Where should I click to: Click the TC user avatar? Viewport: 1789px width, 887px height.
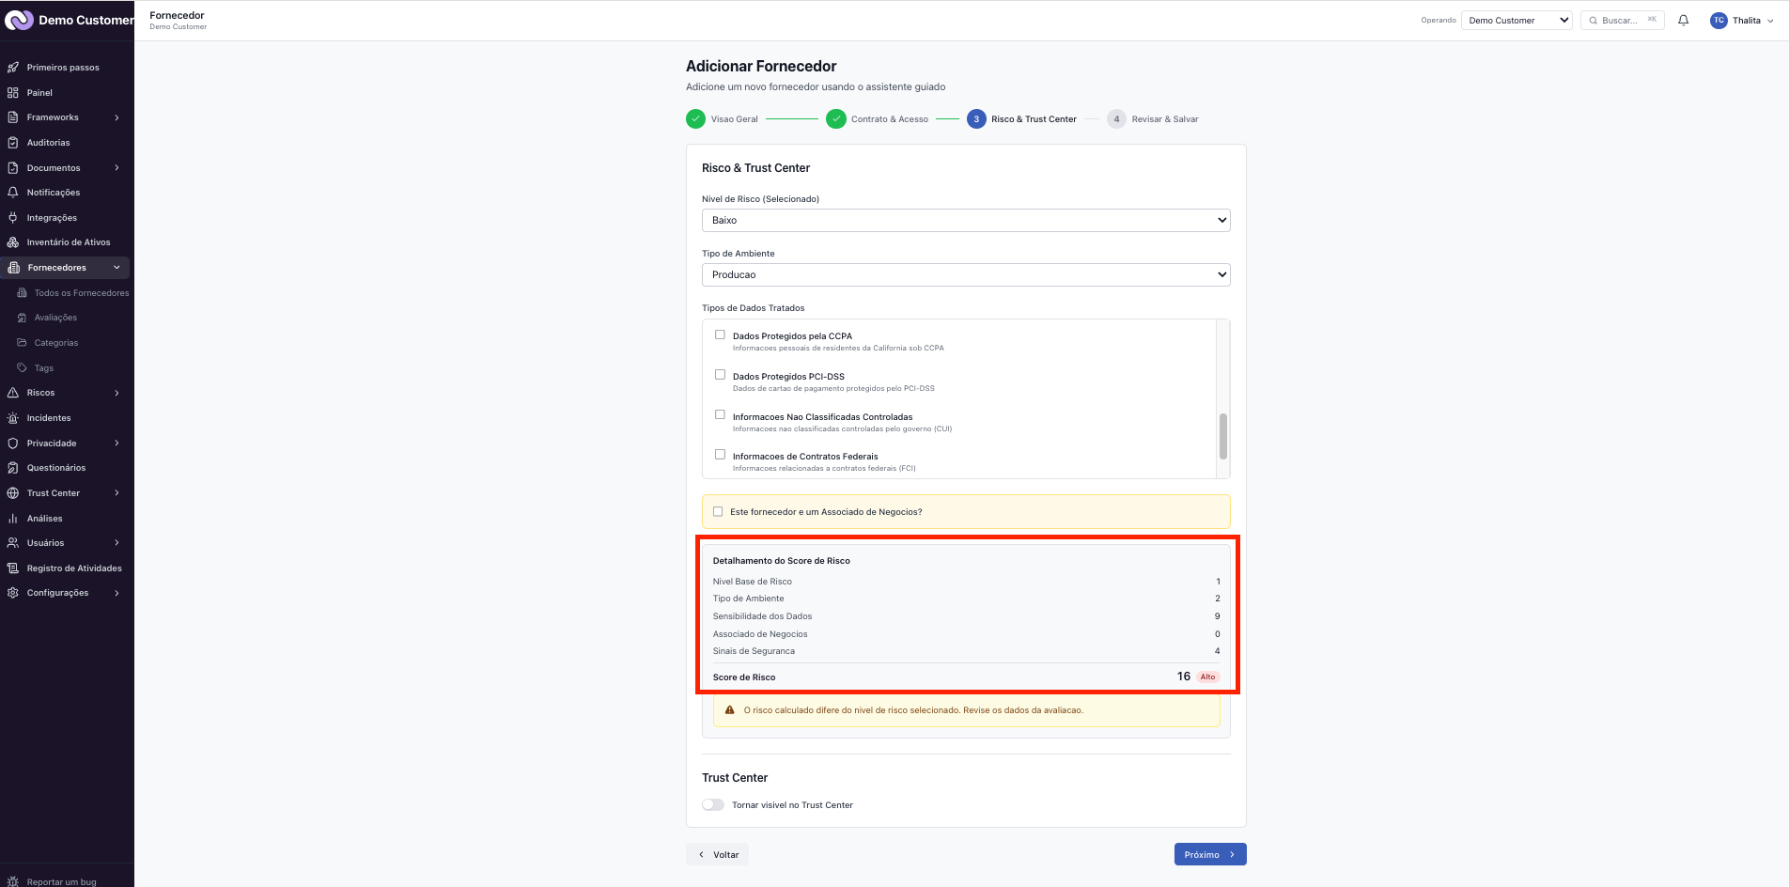coord(1719,21)
